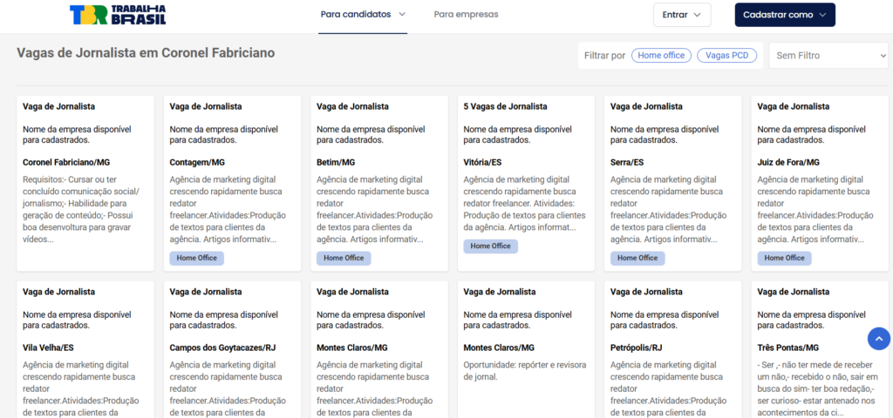Open the 5 Vagas de Jornalista title
This screenshot has width=893, height=418.
(505, 106)
